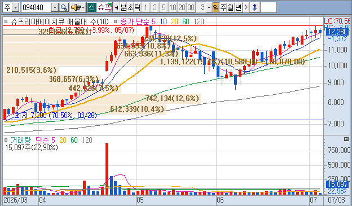Close the volume panel with its X icon

(346, 139)
